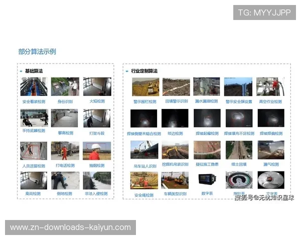The image size is (301, 240).
Task: Select the 挖掘机吊装识别 caption
Action: tap(175, 164)
